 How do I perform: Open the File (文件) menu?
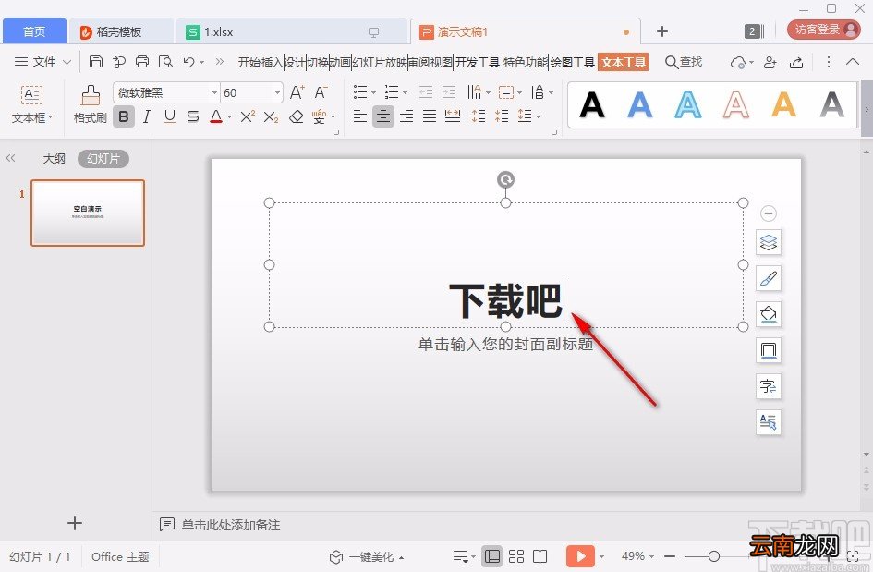[42, 61]
